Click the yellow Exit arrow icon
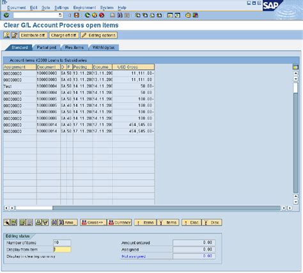This screenshot has width=303, height=273. pos(95,15)
